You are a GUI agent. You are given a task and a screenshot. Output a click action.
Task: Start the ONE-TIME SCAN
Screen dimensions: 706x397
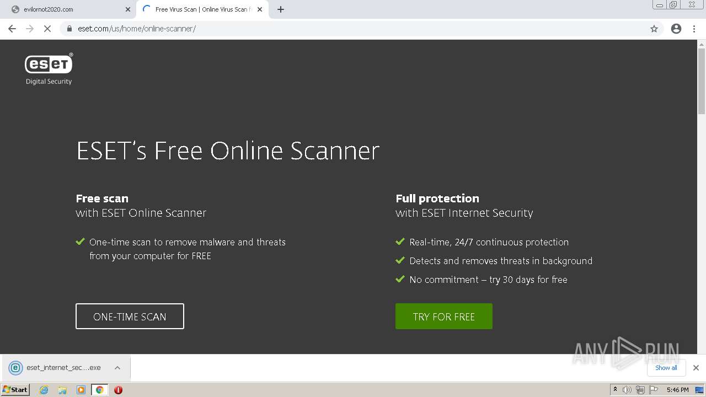[130, 316]
